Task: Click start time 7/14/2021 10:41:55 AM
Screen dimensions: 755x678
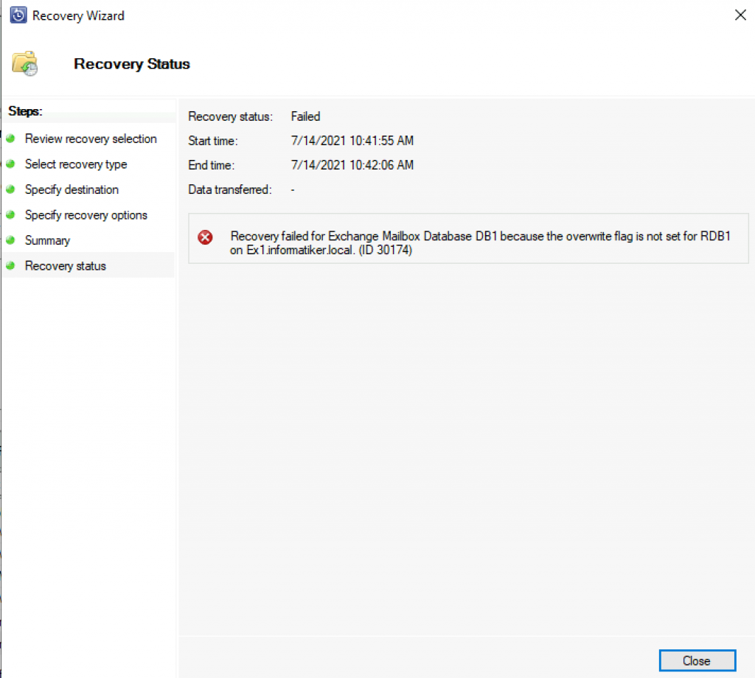Action: [x=352, y=141]
